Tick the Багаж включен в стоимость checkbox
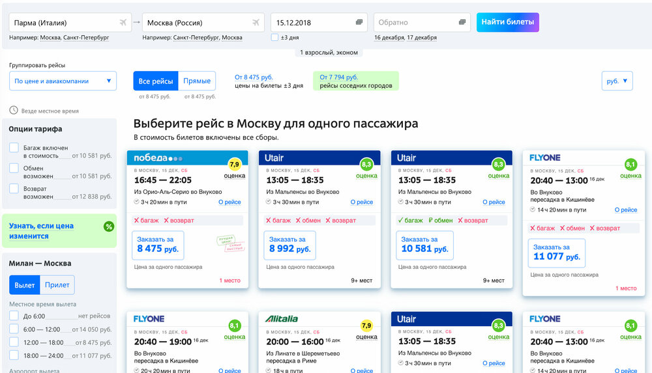Viewport: 652px width, 373px height. pyautogui.click(x=14, y=148)
